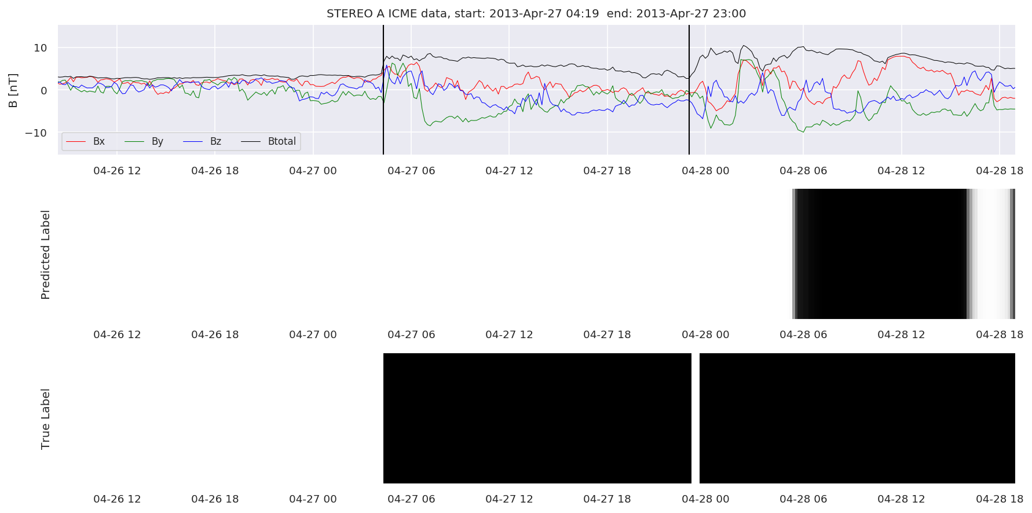Click the green By line sample in legend
The image size is (1032, 513).
[134, 142]
